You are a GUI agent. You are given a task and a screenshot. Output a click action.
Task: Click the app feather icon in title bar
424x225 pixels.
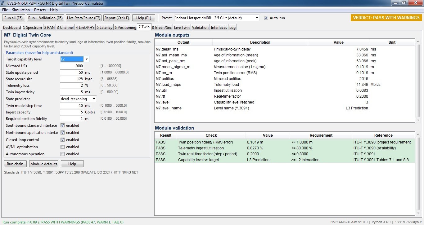(x=3, y=3)
